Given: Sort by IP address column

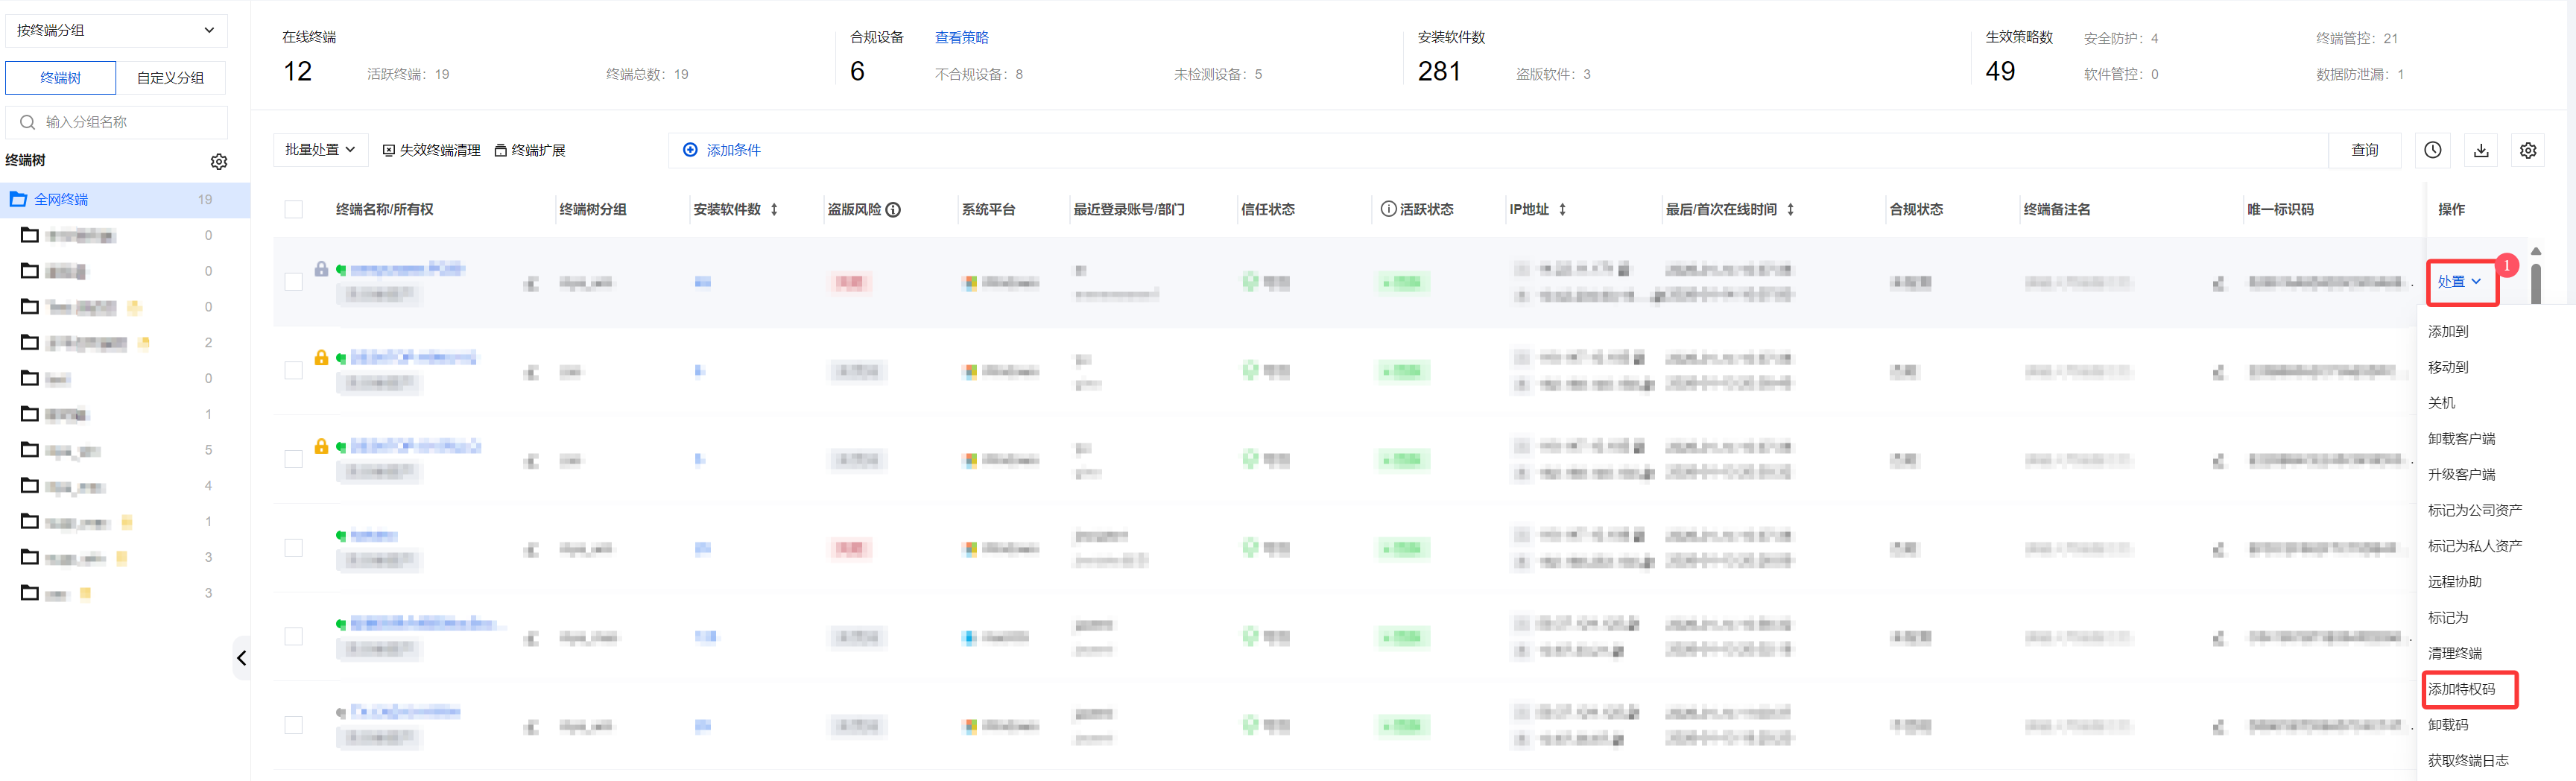Looking at the screenshot, I should (1562, 209).
